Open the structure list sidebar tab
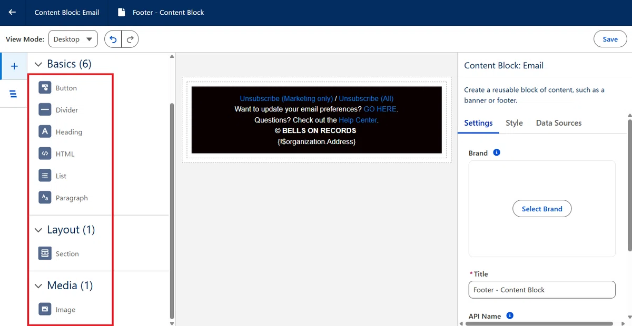The image size is (632, 326). [x=14, y=94]
